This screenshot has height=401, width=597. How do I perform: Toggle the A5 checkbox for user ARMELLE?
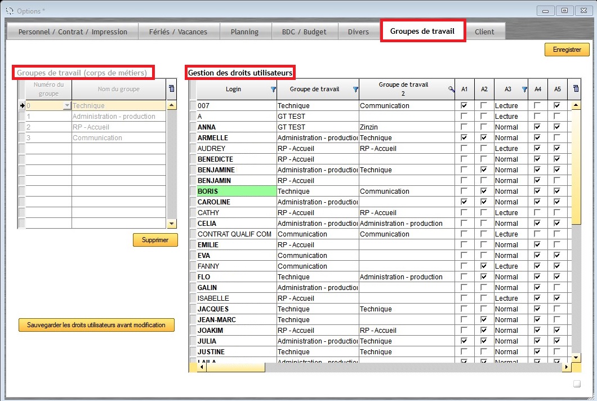[x=557, y=138]
